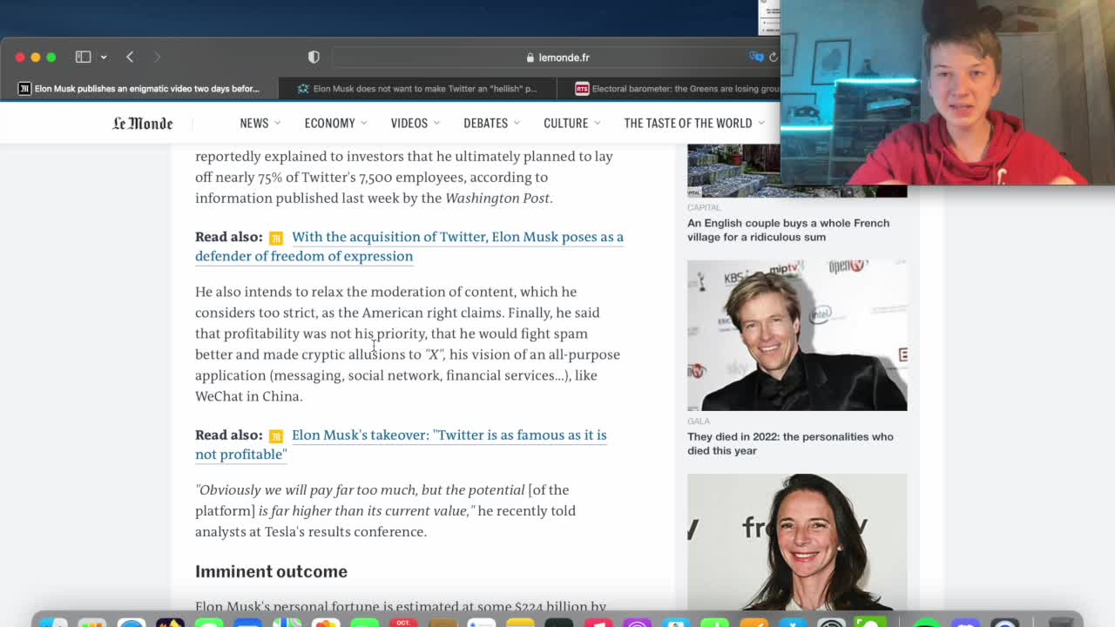Expand the DEBATES menu chevron
This screenshot has height=627, width=1115.
click(x=517, y=123)
